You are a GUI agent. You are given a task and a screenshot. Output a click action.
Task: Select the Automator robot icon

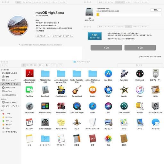[x=124, y=73]
